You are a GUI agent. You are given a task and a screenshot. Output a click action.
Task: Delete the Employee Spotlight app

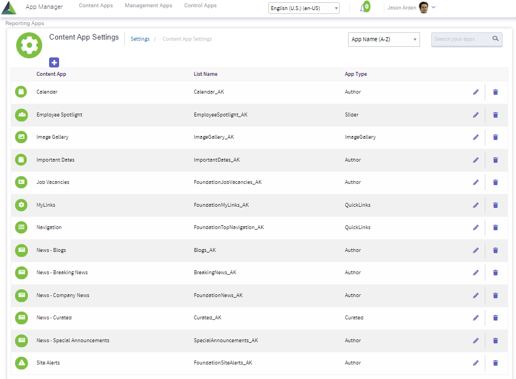click(x=495, y=115)
